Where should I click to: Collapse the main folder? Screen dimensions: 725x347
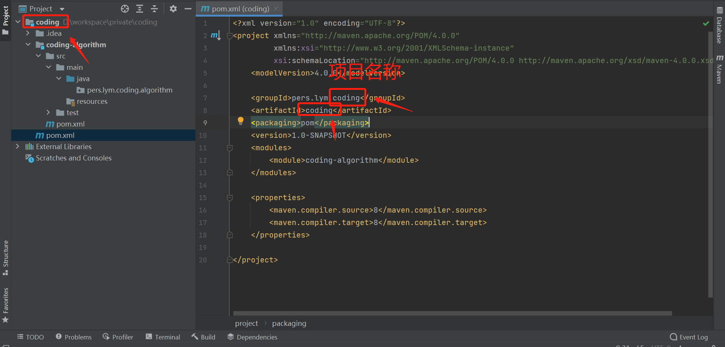click(48, 67)
